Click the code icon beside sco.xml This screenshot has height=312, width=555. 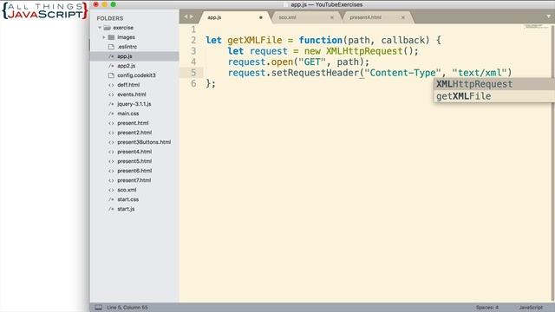[x=111, y=190]
